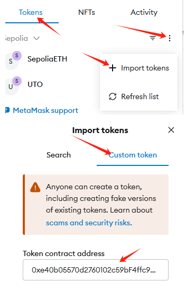
Task: Open the Activity tab
Action: (144, 12)
